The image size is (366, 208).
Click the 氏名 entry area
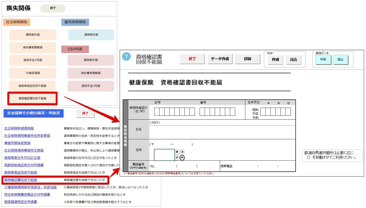tap(222, 132)
